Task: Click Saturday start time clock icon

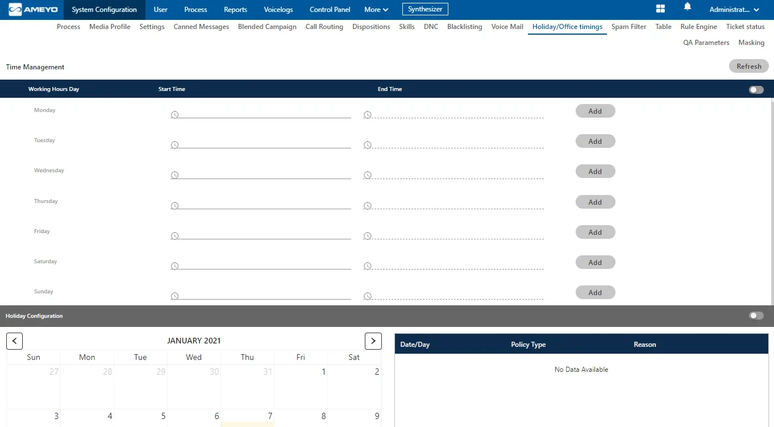Action: [175, 266]
